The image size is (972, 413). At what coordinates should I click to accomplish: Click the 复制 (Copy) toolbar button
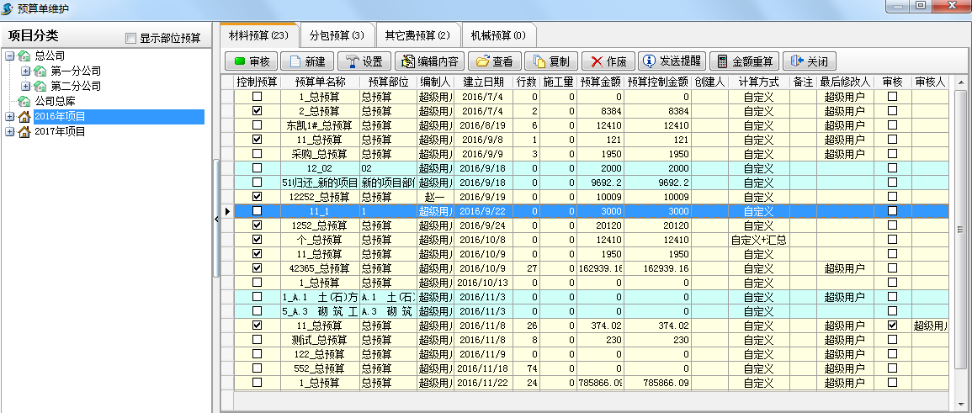tap(550, 61)
